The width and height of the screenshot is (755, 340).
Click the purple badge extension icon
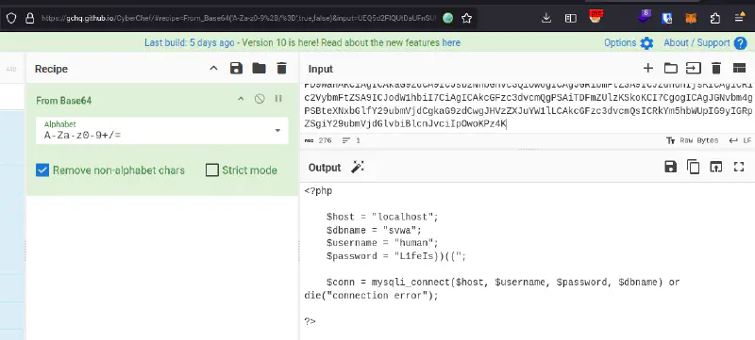[x=644, y=16]
